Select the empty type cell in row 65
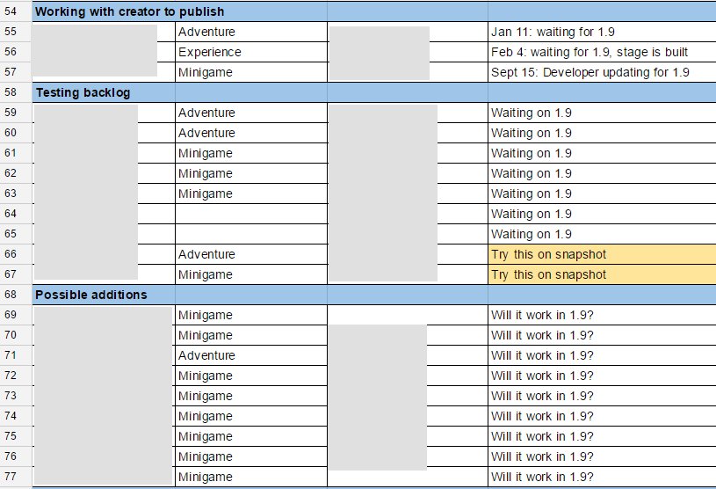Viewport: 716px width, 489px height. (250, 234)
